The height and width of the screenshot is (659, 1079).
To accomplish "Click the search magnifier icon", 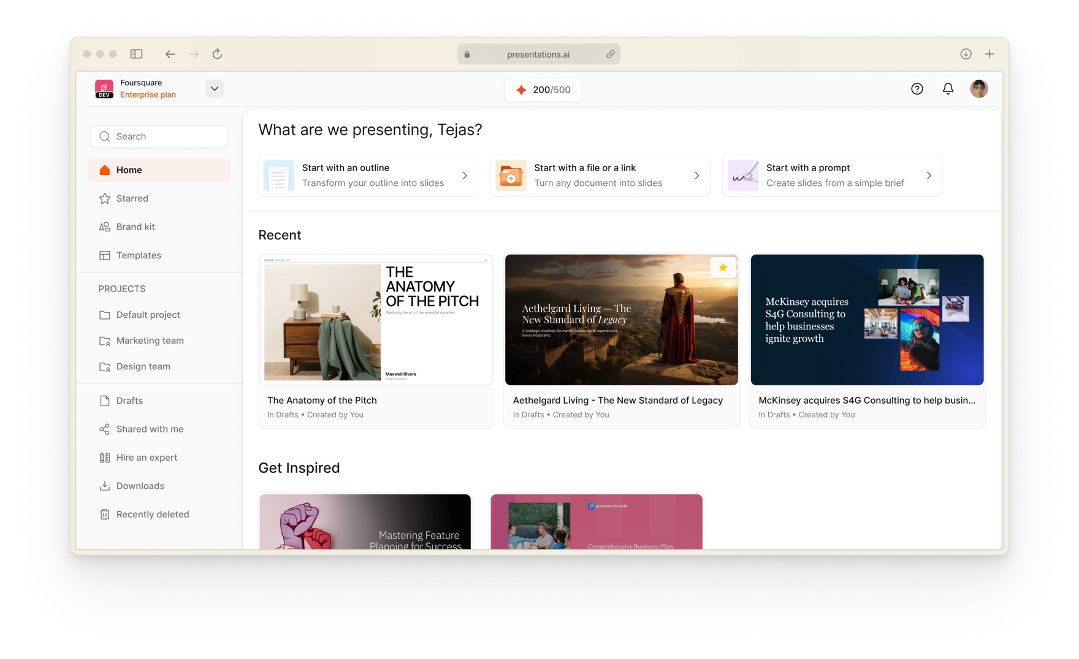I will (x=105, y=136).
